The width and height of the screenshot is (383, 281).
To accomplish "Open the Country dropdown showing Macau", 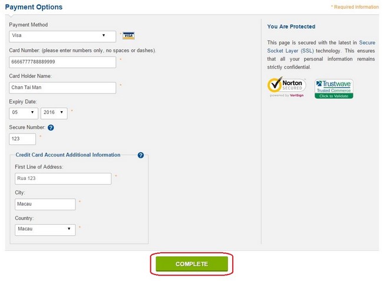I will 45,230.
